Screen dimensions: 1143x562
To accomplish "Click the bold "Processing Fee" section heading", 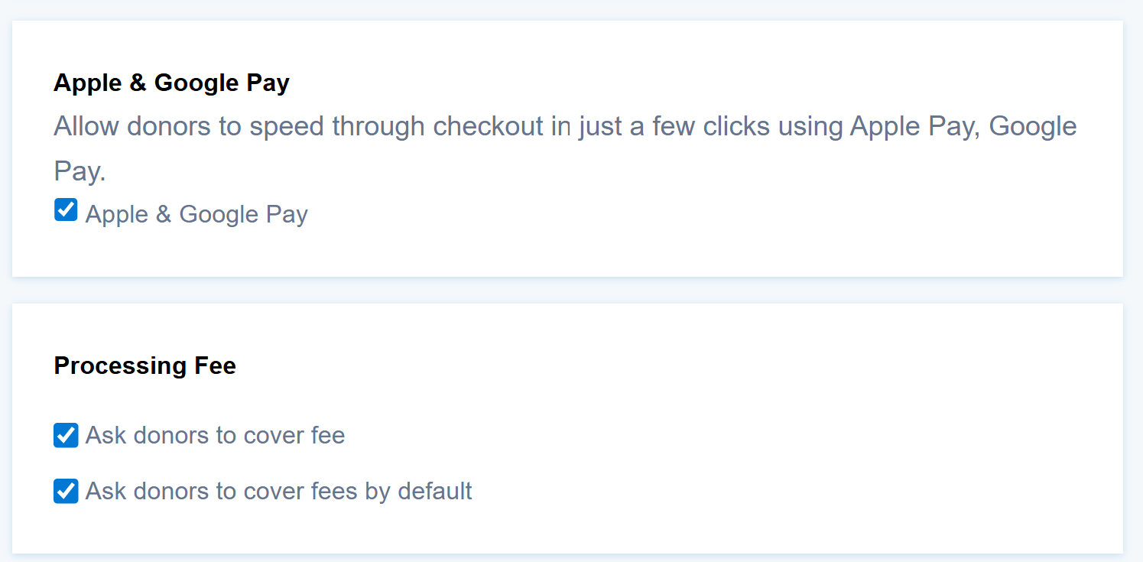I will (144, 365).
